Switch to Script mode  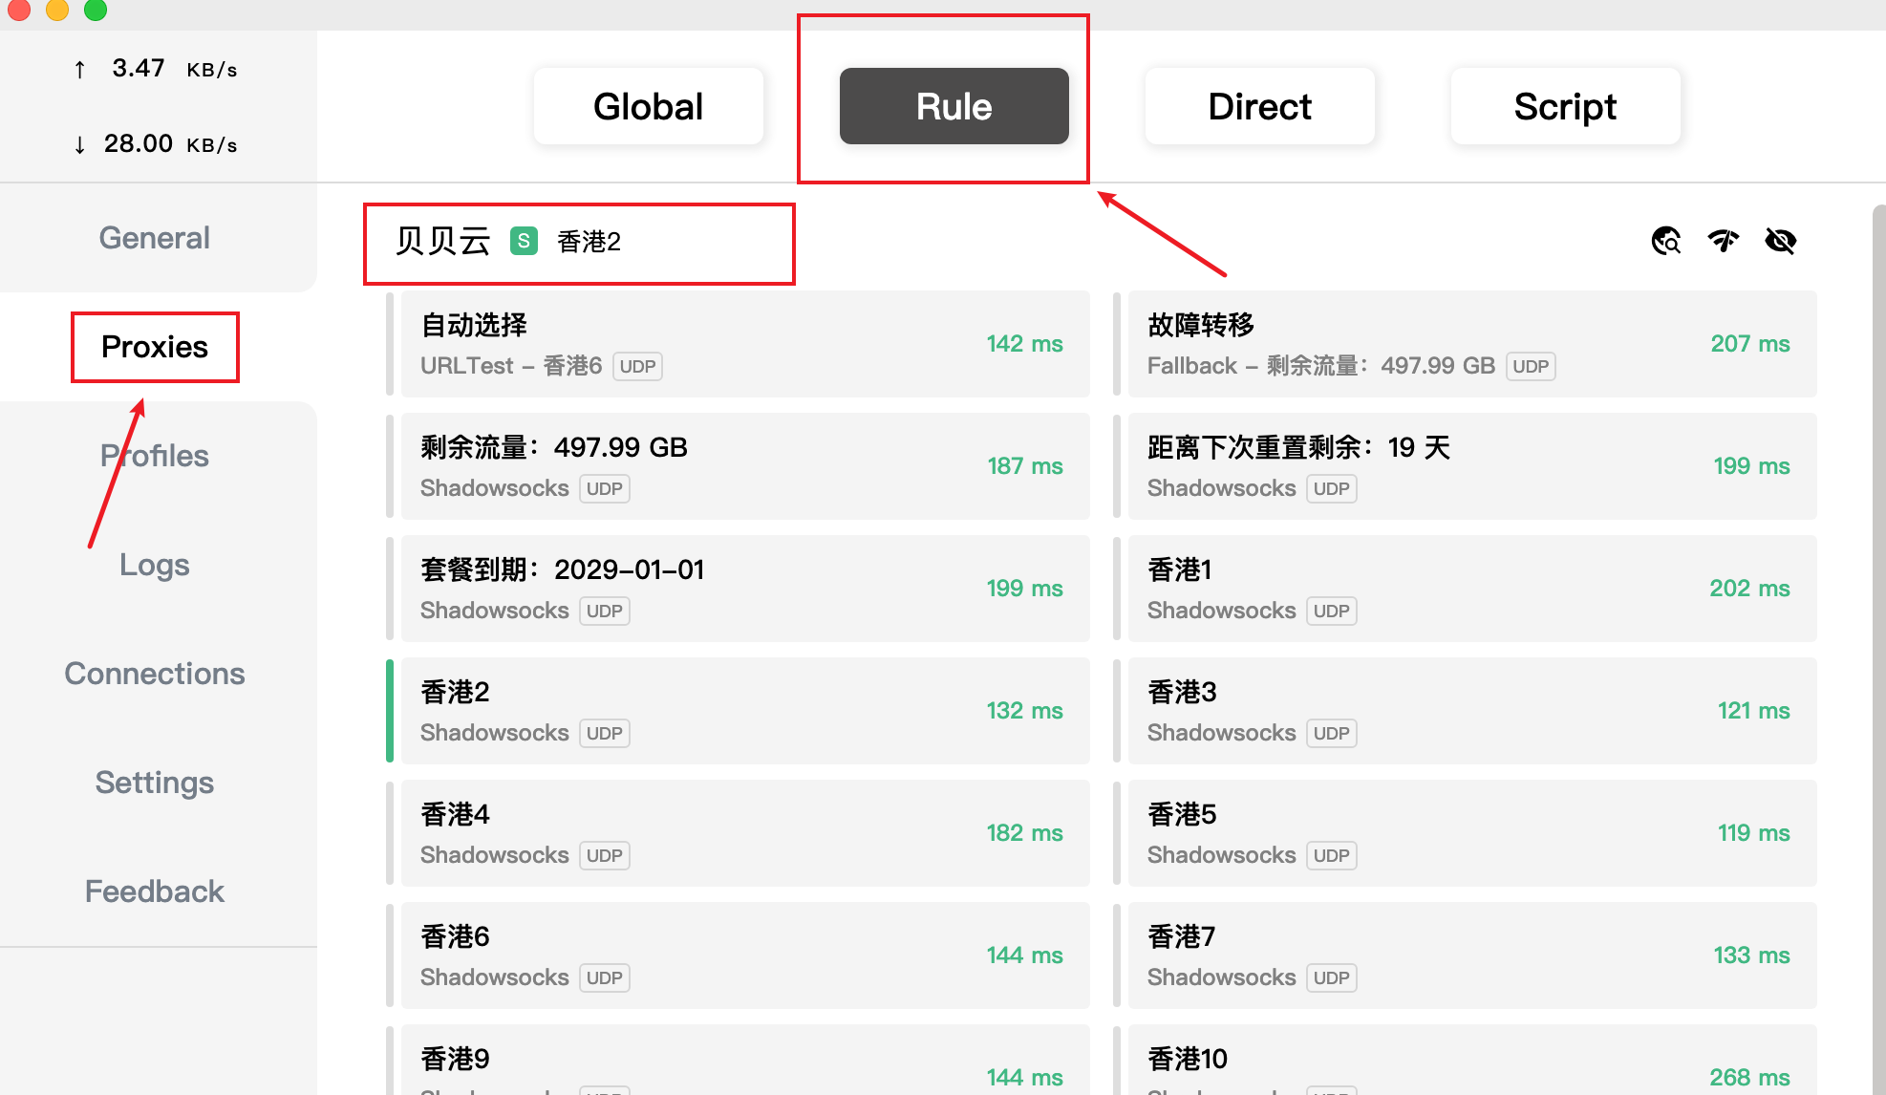[x=1564, y=106]
